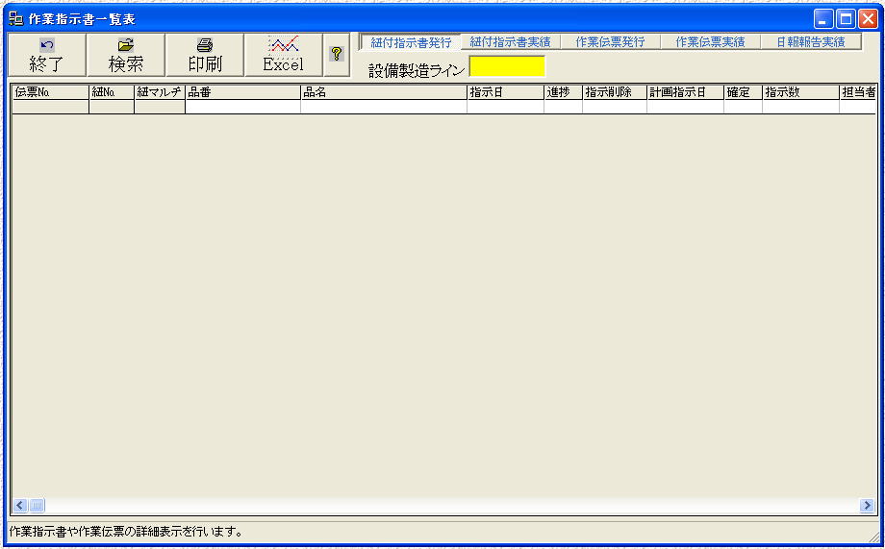The height and width of the screenshot is (549, 885).
Task: Click the 担当者 column header
Action: (x=858, y=92)
